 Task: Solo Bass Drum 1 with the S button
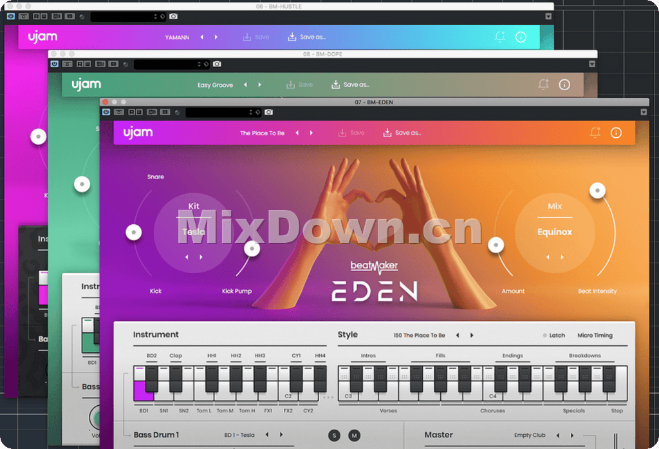[334, 435]
